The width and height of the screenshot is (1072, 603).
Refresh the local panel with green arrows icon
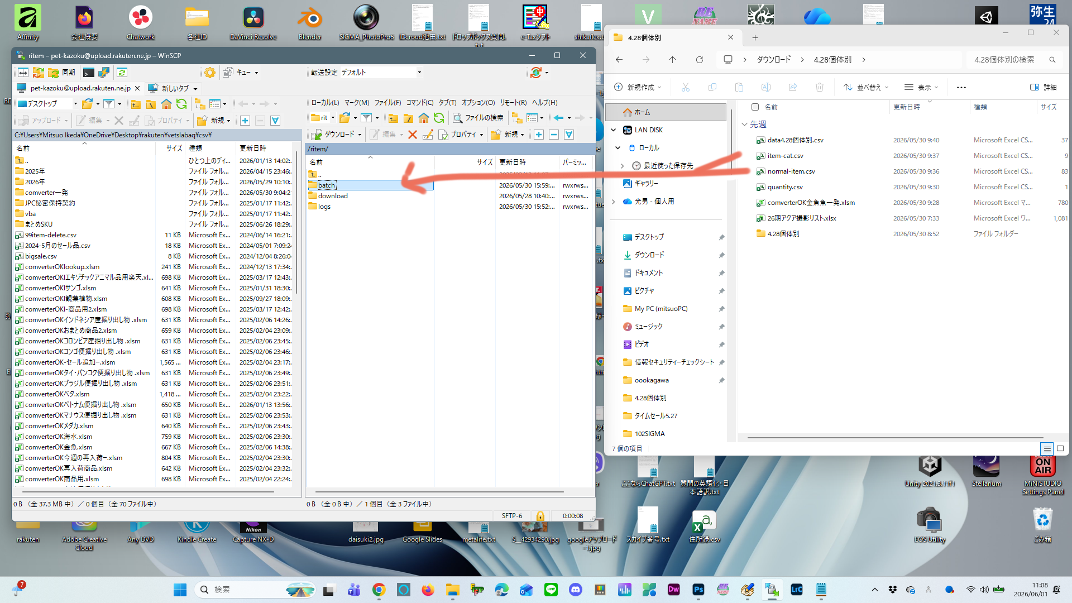click(x=181, y=104)
